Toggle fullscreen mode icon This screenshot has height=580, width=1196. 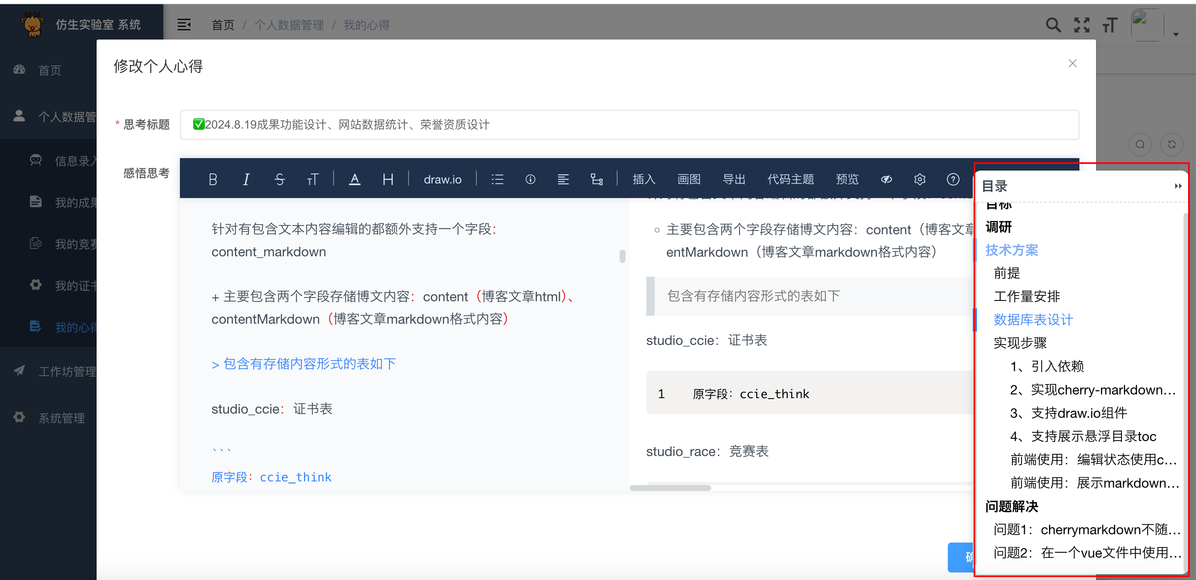(x=1082, y=25)
